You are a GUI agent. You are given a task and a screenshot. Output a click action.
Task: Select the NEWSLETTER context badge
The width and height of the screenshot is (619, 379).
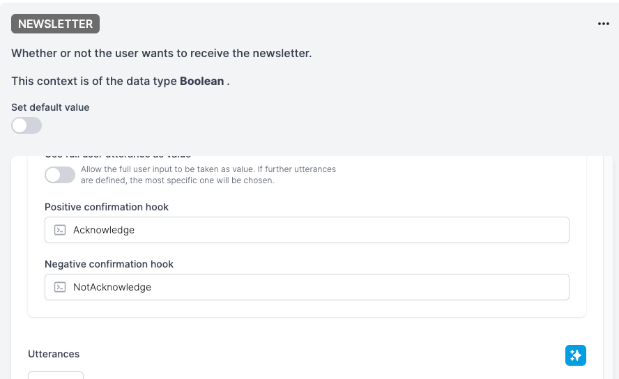point(55,24)
